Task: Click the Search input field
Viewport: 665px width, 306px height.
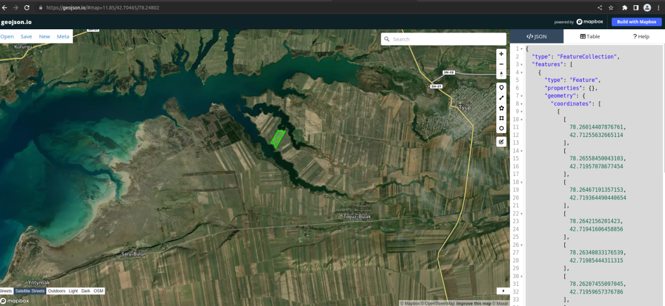Action: pos(444,39)
